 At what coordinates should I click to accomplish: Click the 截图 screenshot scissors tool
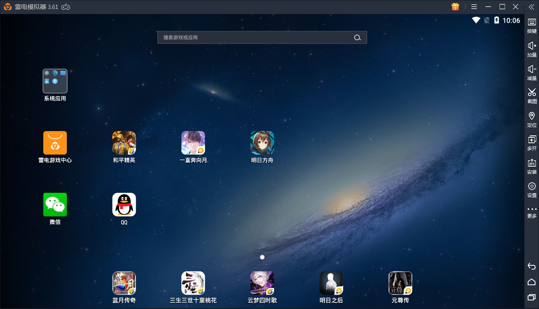tap(532, 95)
